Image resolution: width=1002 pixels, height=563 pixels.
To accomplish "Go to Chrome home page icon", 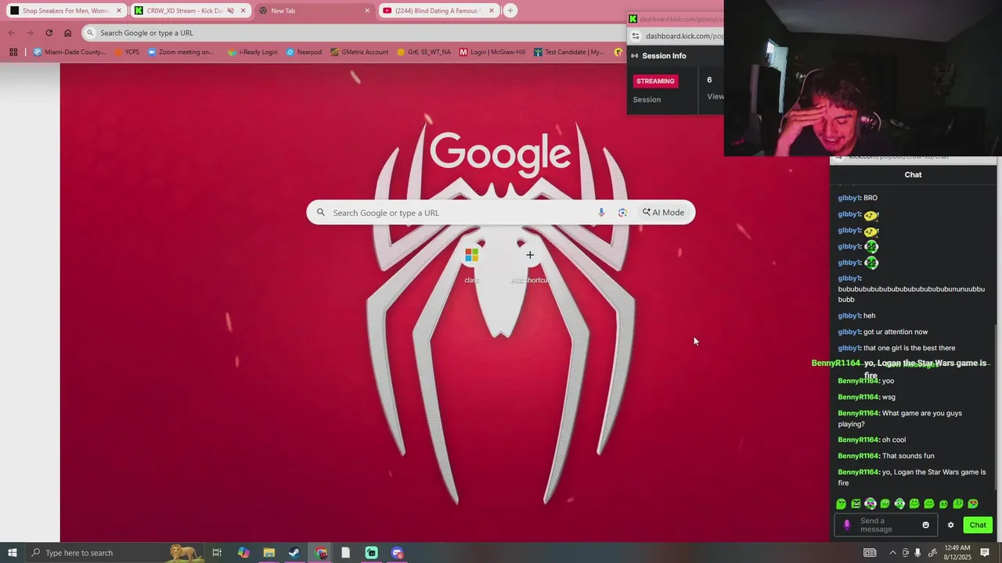I will tap(67, 33).
